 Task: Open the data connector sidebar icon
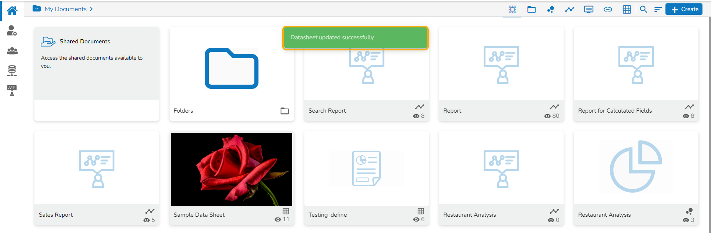coord(12,70)
